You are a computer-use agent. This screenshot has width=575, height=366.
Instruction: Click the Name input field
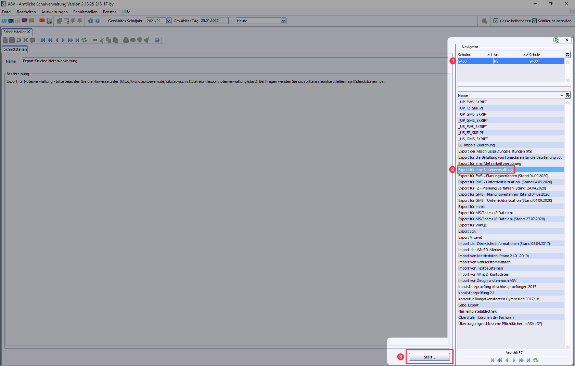click(234, 61)
